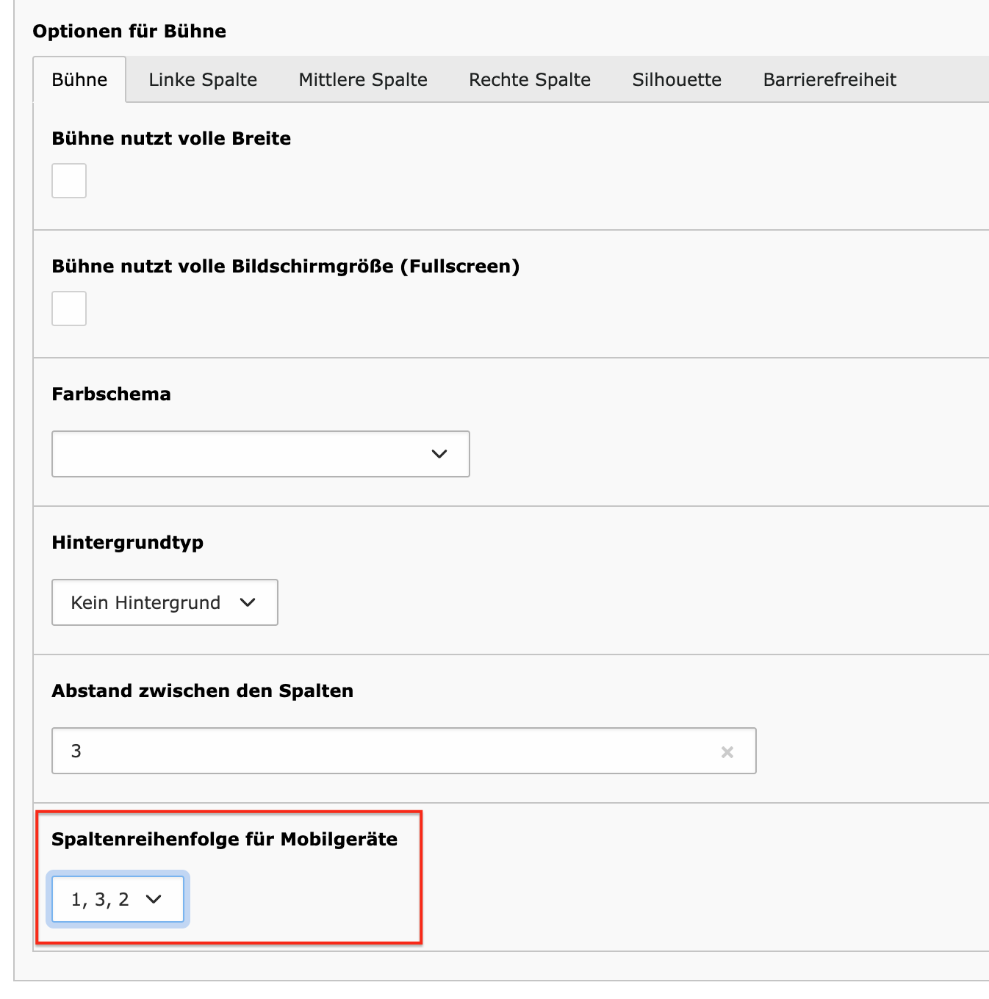Click the Fullscreen option label text
Image resolution: width=989 pixels, height=999 pixels.
pos(285,266)
